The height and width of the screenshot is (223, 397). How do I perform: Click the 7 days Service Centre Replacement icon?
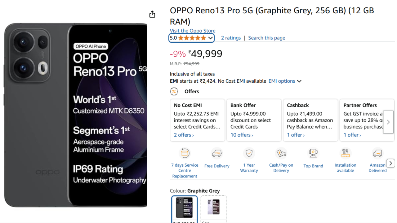pos(185,153)
